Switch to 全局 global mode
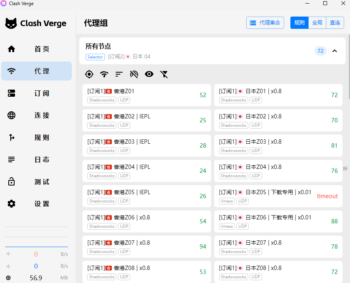This screenshot has width=350, height=283. (x=317, y=23)
